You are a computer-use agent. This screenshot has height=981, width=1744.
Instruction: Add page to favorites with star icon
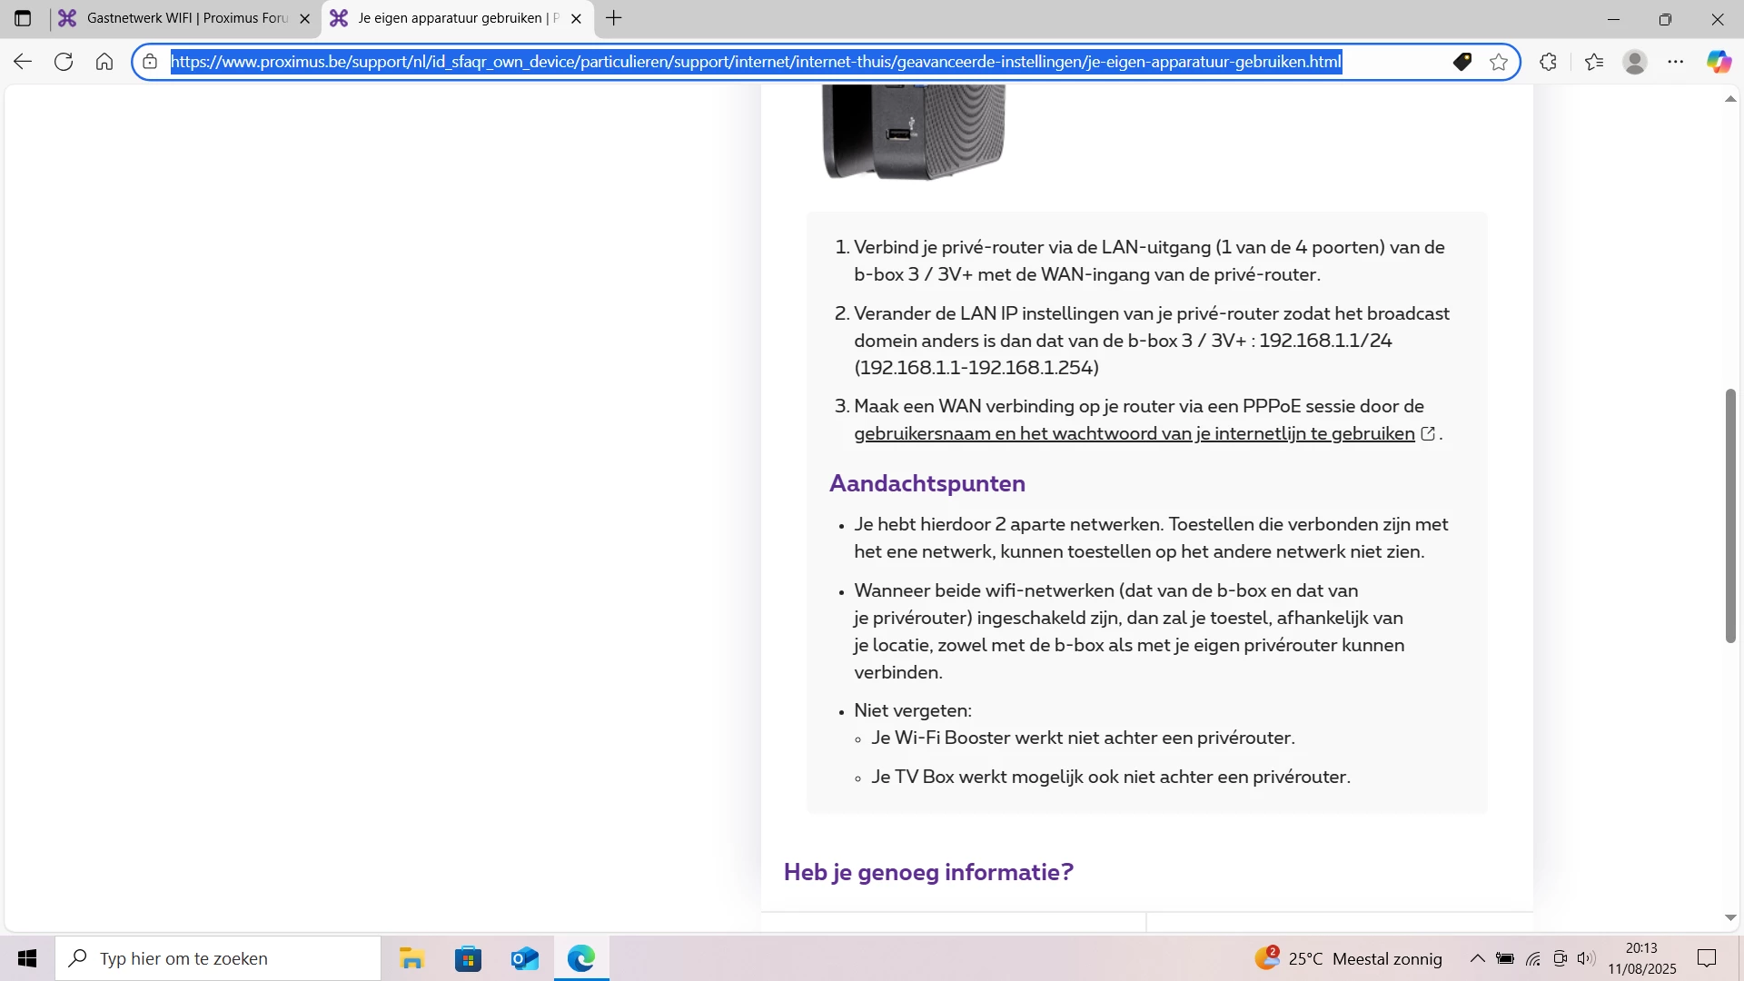click(x=1499, y=62)
